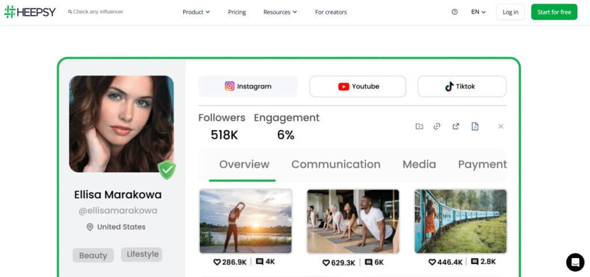Image resolution: width=590 pixels, height=277 pixels.
Task: Click the comment icon next to 6K
Action: tap(369, 263)
